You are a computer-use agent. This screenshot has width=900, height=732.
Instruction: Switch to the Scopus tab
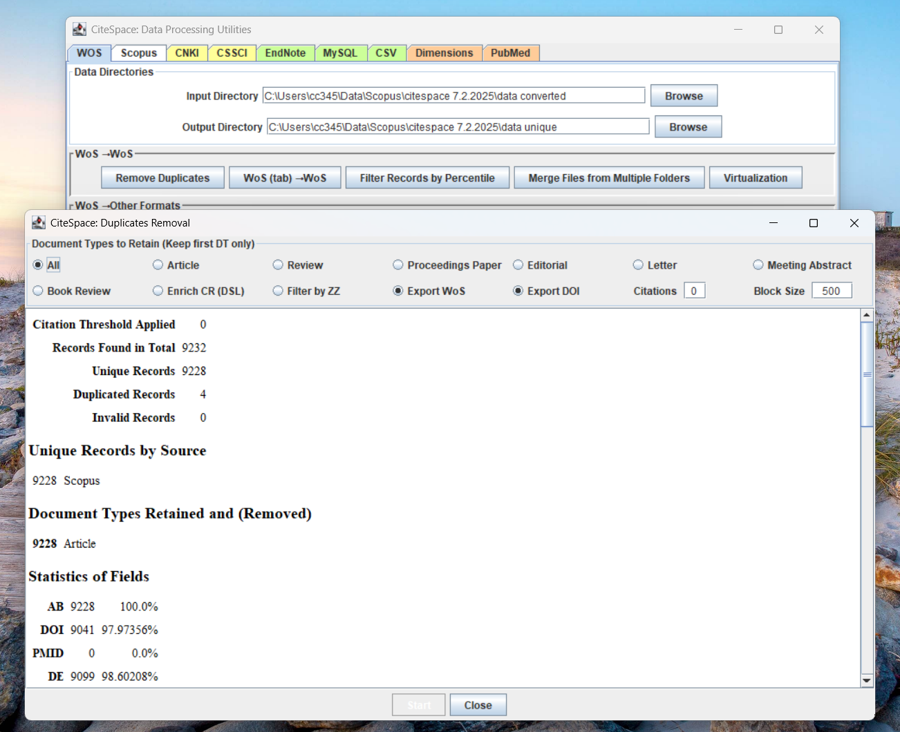138,53
